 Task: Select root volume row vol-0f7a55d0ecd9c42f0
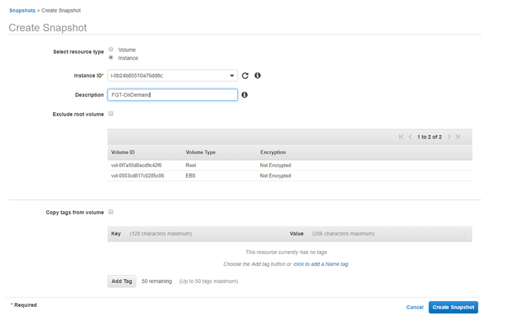click(136, 165)
